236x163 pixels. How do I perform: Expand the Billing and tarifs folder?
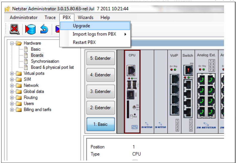pyautogui.click(x=12, y=110)
